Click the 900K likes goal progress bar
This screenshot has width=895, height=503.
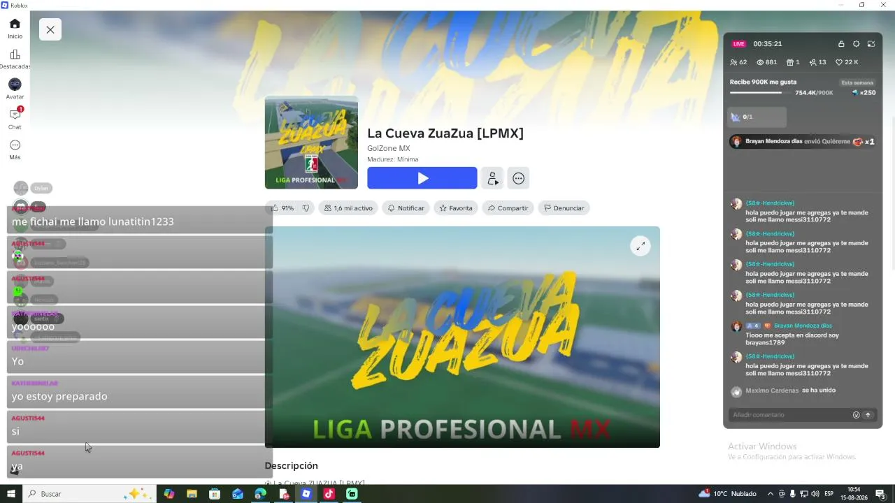761,92
